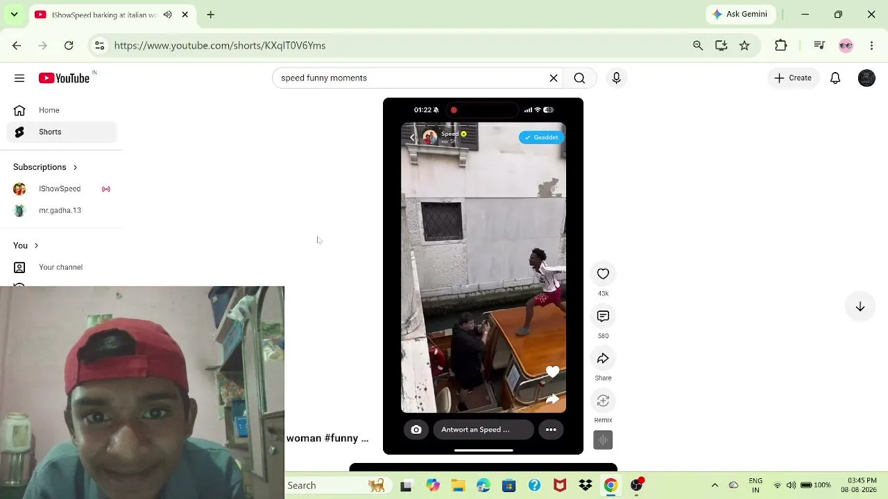Launch Microsoft Edge from the taskbar

click(484, 486)
